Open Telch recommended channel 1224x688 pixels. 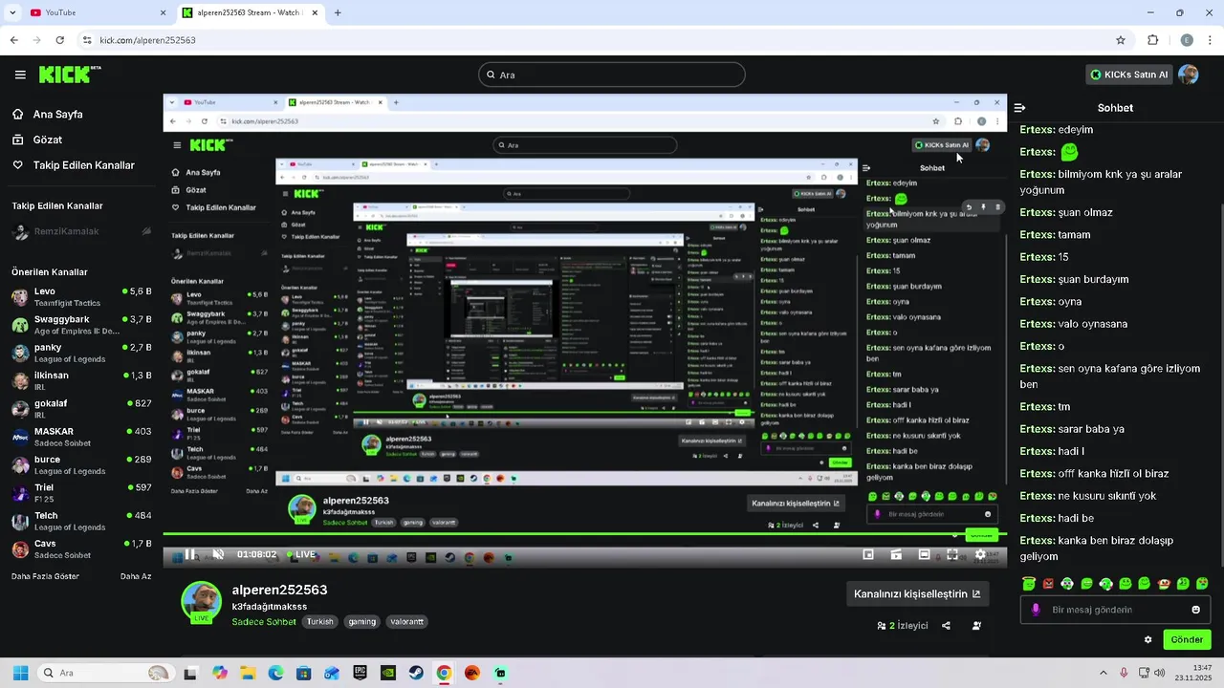(x=81, y=521)
